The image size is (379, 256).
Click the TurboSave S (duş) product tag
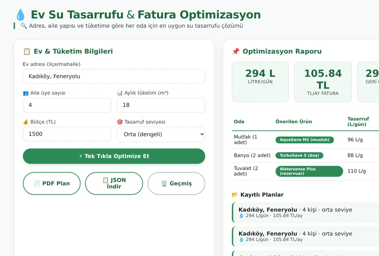(x=299, y=155)
